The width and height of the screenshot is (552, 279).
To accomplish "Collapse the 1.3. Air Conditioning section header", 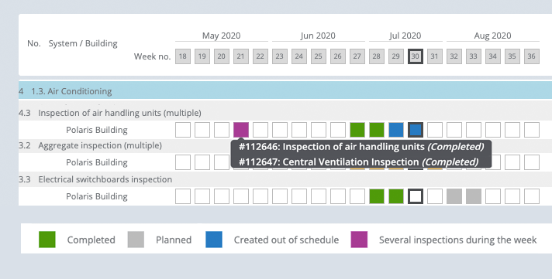I will coord(285,91).
